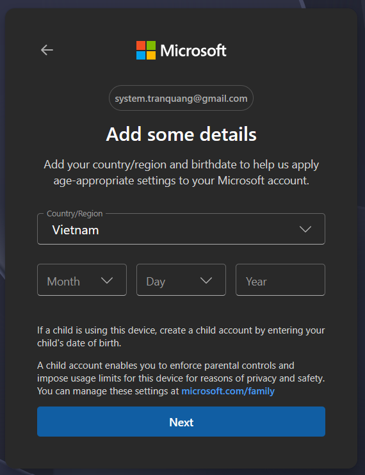Open the Country/Region dropdown showing Vietnam
Screen dimensions: 365x475
181,229
